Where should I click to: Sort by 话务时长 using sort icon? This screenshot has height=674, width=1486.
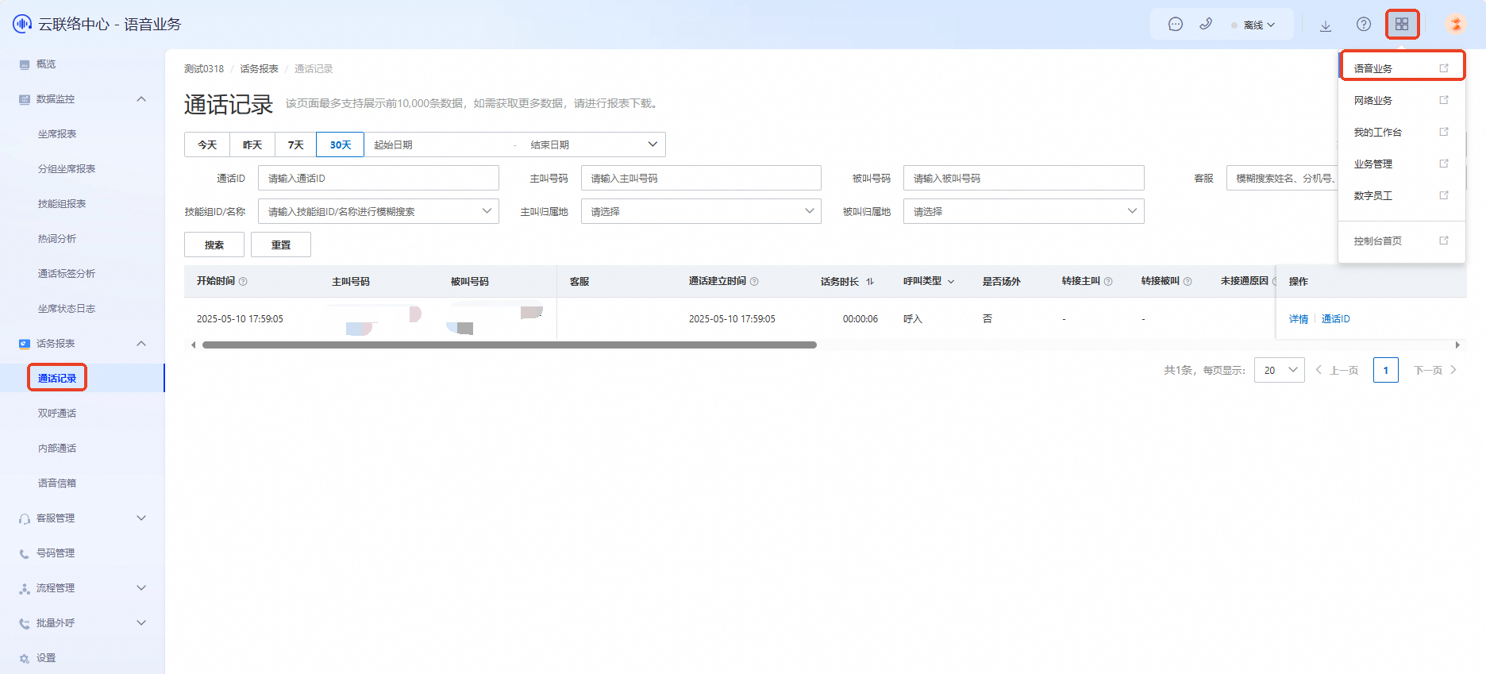870,282
